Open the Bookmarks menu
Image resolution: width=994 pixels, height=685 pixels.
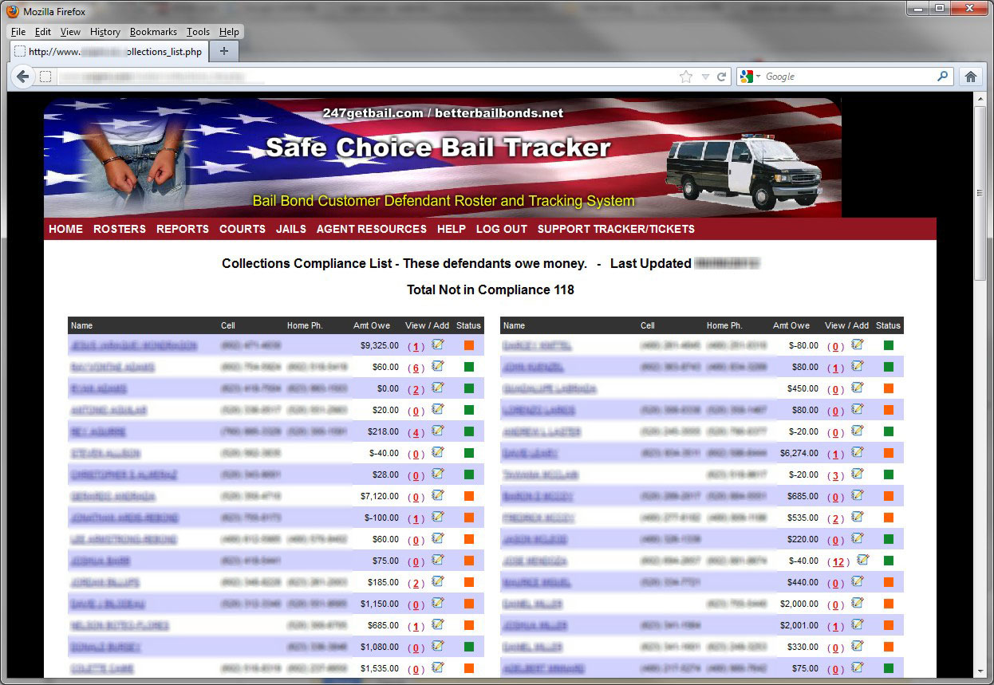[153, 32]
